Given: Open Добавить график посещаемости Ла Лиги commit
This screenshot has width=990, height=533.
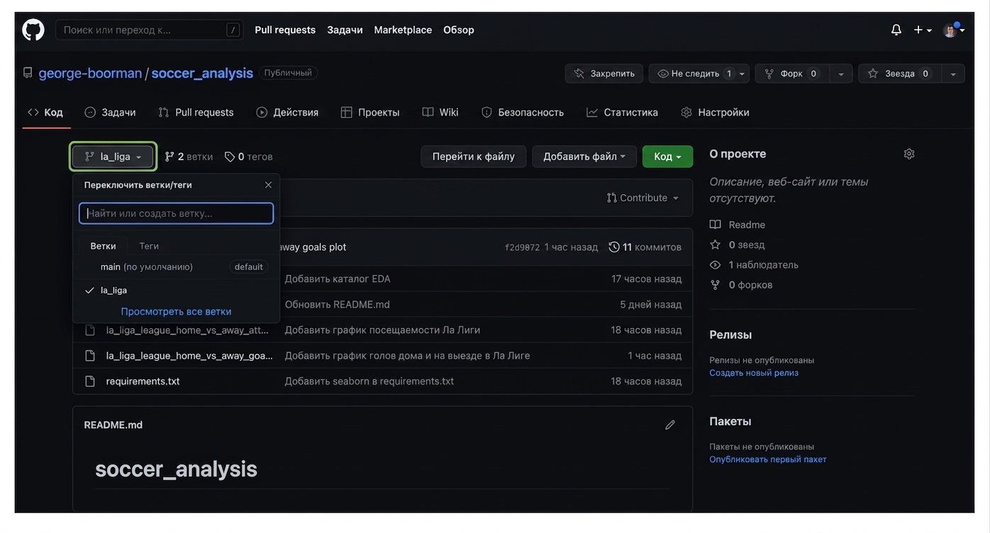Looking at the screenshot, I should click(382, 330).
